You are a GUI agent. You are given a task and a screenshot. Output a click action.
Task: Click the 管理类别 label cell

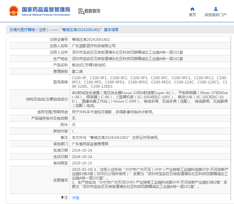(x=40, y=72)
